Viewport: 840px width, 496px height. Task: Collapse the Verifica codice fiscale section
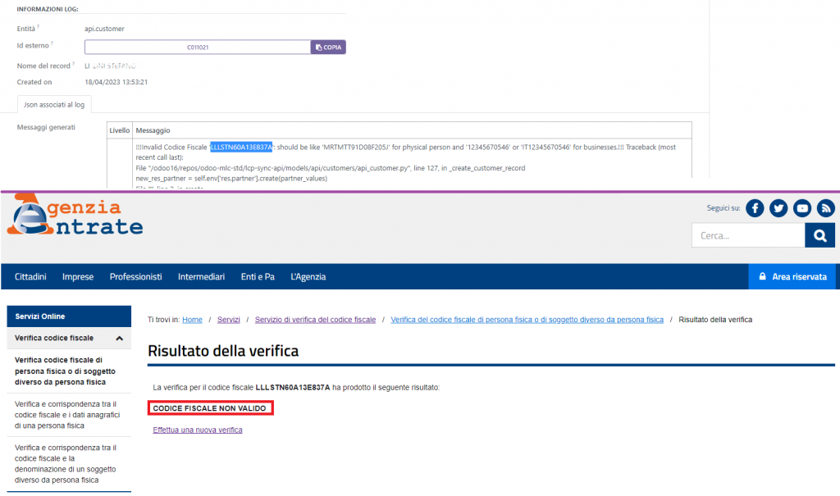click(x=118, y=338)
